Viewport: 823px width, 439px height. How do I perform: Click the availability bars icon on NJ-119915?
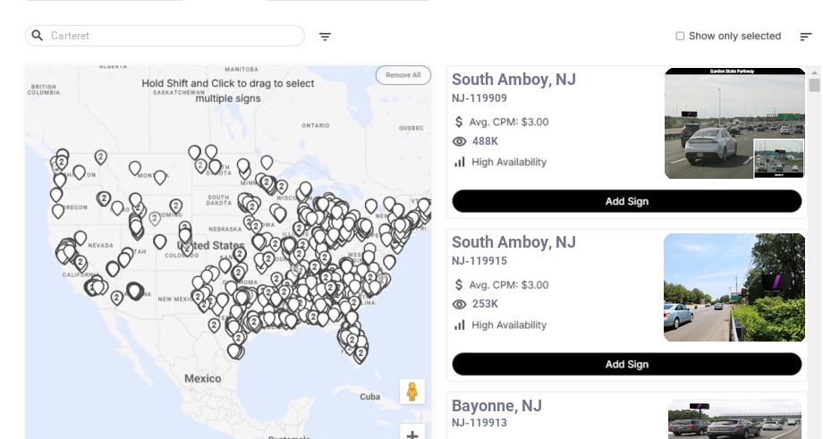[460, 325]
